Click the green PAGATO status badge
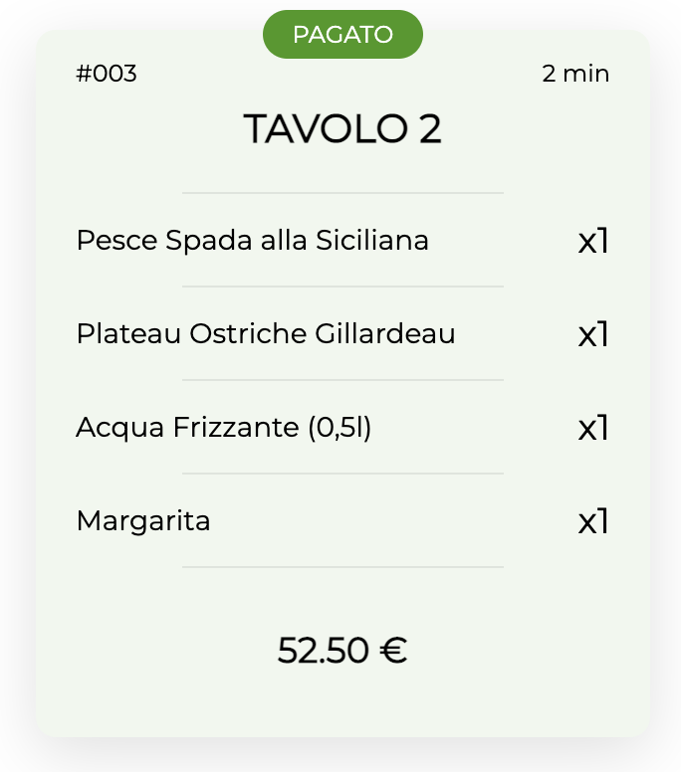Viewport: 681px width, 772px height. tap(342, 35)
